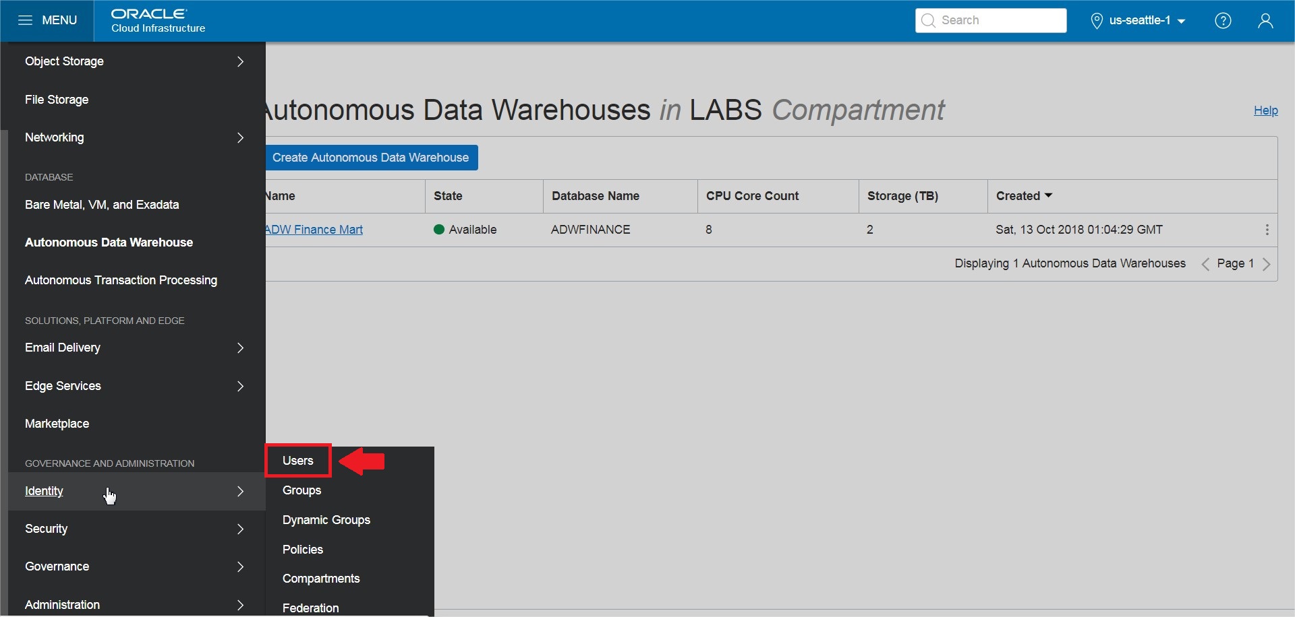1295x617 pixels.
Task: Open File Storage menu item
Action: pos(57,100)
